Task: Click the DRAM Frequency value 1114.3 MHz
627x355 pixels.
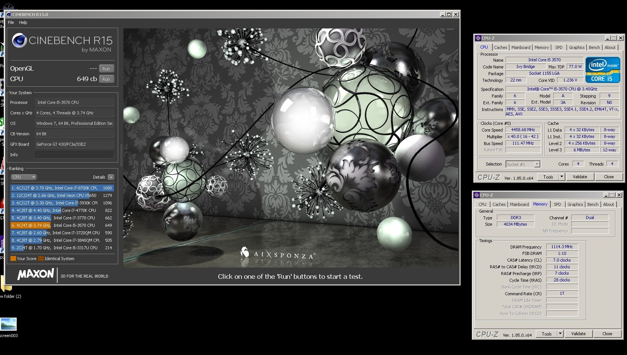Action: pyautogui.click(x=562, y=247)
